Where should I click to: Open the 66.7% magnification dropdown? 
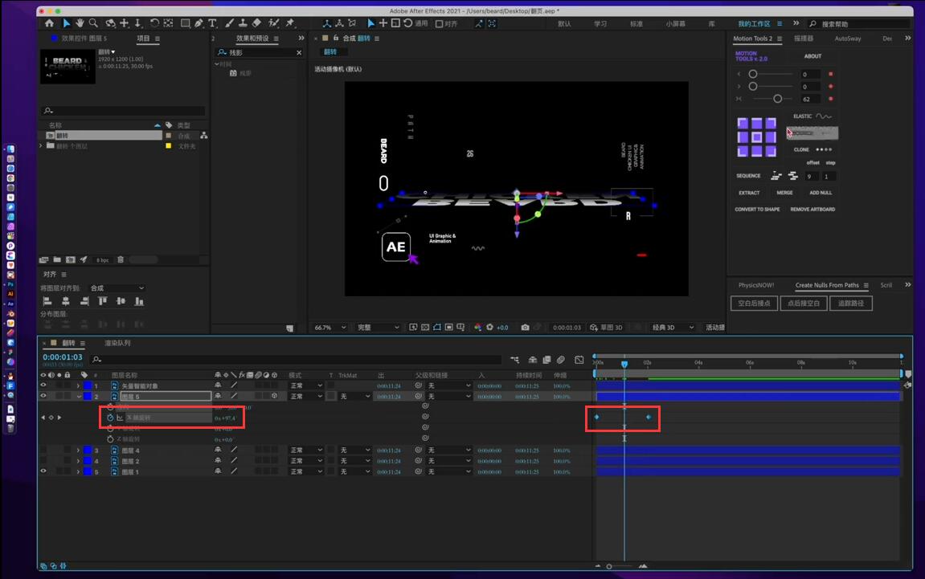(329, 327)
